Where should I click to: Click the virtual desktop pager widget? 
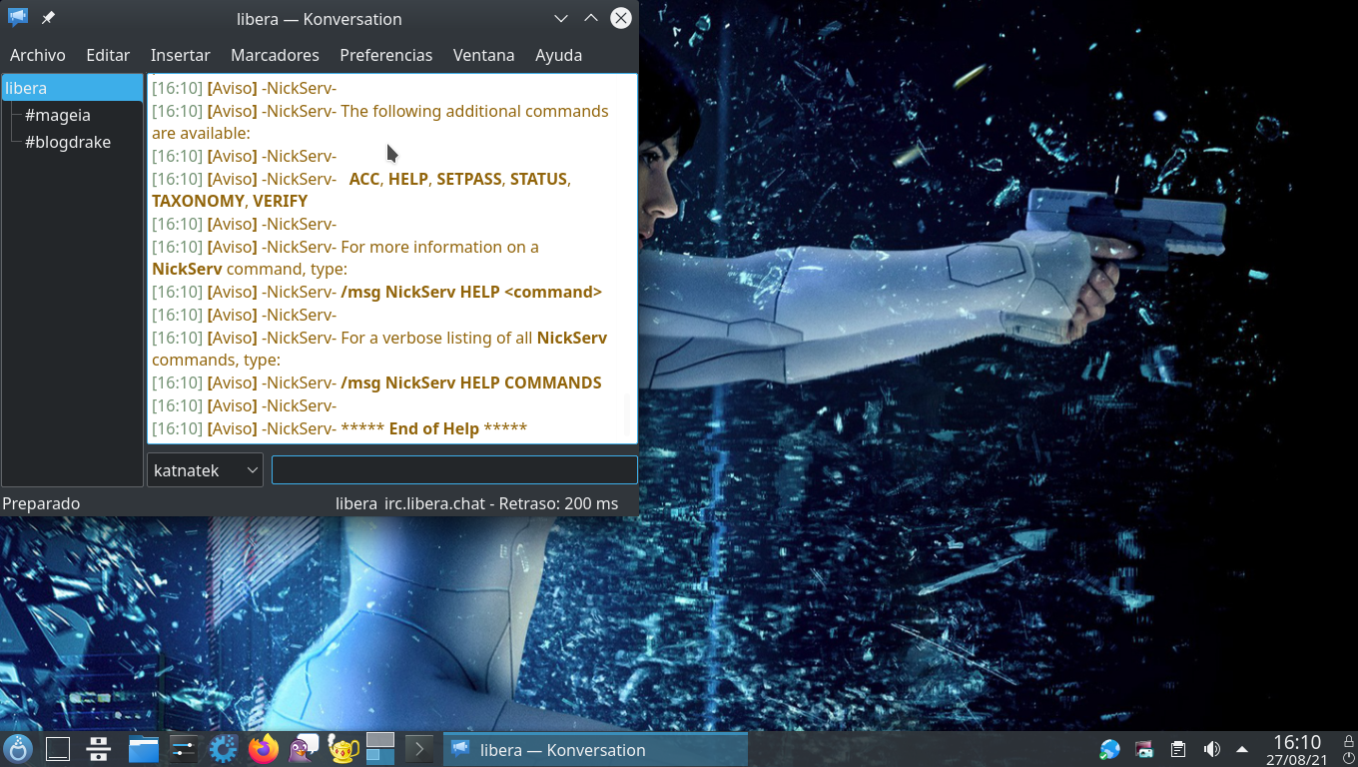click(380, 748)
